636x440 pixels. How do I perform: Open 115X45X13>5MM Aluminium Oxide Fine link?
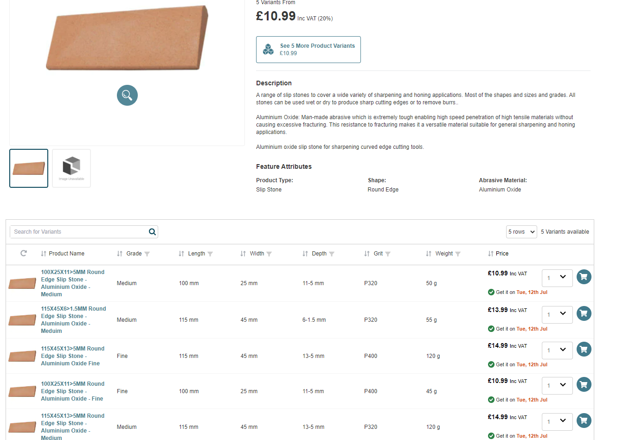[72, 356]
